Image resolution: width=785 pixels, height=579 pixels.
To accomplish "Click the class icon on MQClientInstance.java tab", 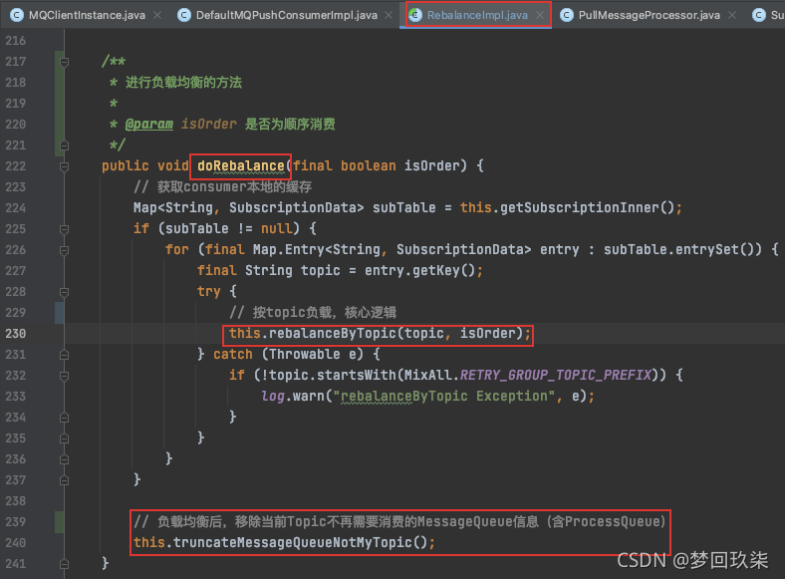I will pyautogui.click(x=17, y=15).
